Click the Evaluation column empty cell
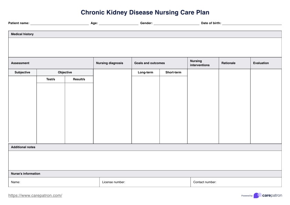 click(x=266, y=106)
